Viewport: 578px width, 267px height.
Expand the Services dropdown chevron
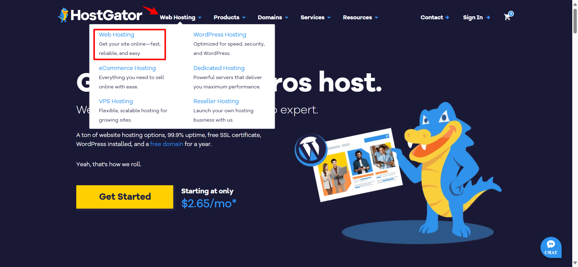click(x=329, y=18)
